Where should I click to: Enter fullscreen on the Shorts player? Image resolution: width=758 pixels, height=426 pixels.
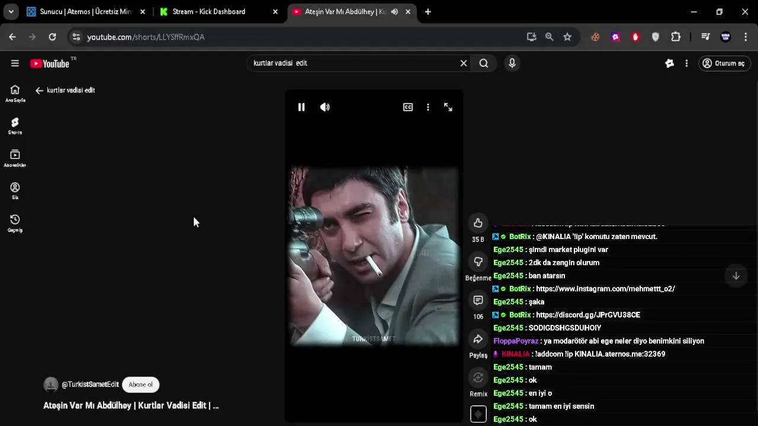448,107
